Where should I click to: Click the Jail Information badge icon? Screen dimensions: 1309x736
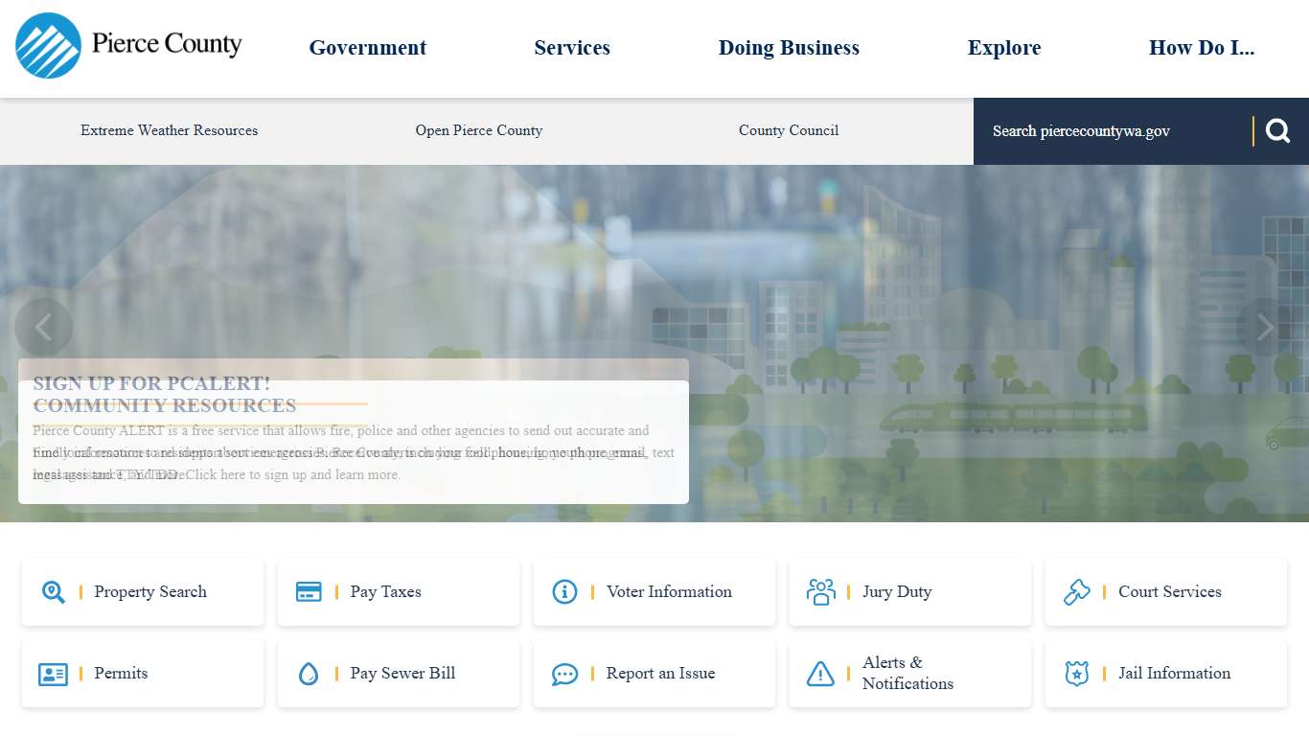pos(1076,674)
